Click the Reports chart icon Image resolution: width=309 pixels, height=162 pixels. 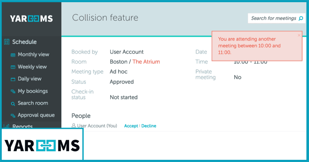pos(6,126)
